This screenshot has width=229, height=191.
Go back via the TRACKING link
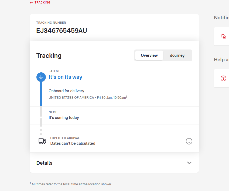(x=42, y=3)
